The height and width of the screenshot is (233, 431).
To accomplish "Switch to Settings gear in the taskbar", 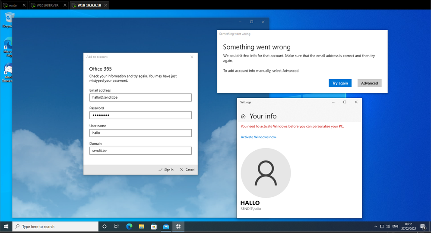I will click(178, 227).
